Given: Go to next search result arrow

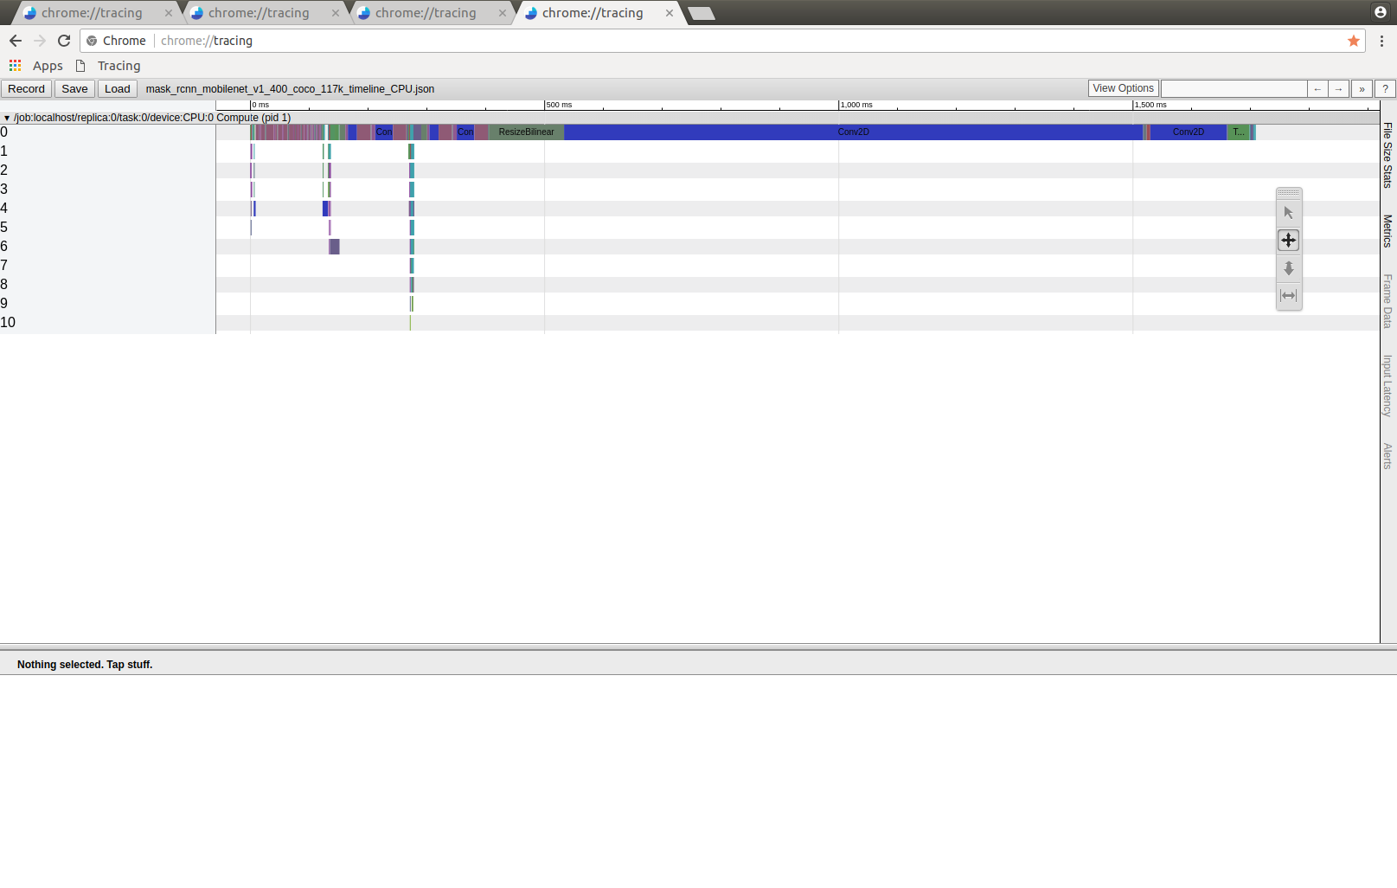Looking at the screenshot, I should point(1338,88).
